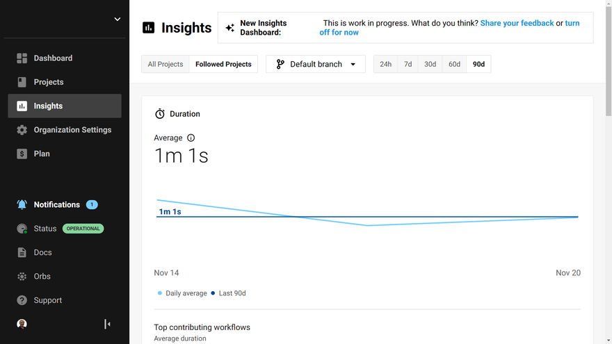This screenshot has height=344, width=612.
Task: Click the Dashboard icon in sidebar
Action: [x=22, y=58]
